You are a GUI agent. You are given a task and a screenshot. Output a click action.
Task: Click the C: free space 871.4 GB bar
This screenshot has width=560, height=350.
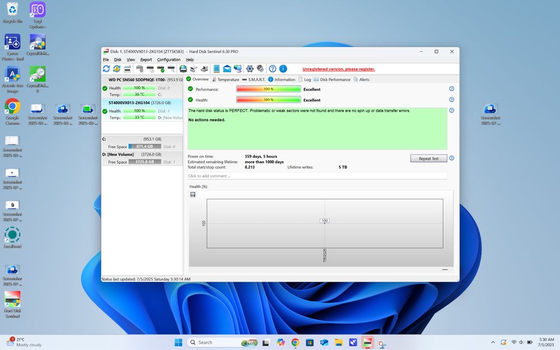click(144, 146)
